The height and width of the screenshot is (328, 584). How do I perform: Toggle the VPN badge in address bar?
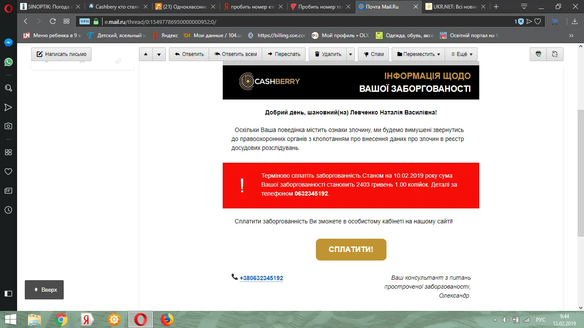(85, 21)
